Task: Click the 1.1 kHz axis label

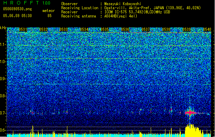Action: click(2, 45)
